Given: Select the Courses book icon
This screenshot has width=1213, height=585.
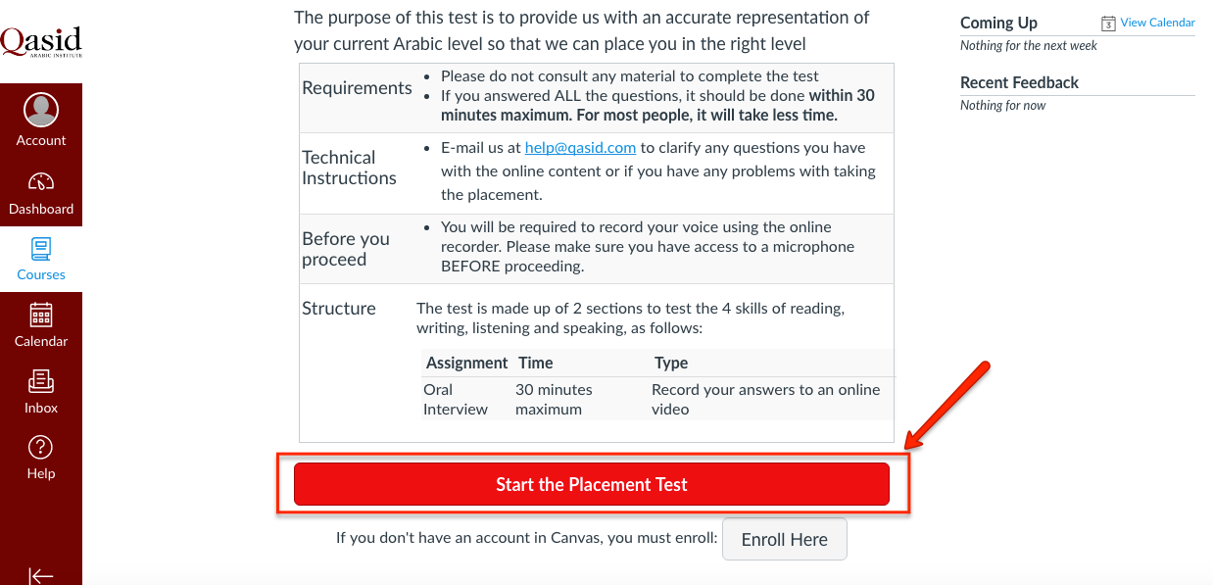Looking at the screenshot, I should pos(41,248).
